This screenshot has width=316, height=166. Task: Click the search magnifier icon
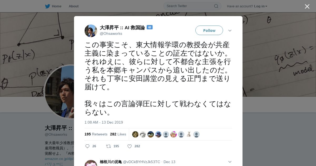tap(216, 6)
